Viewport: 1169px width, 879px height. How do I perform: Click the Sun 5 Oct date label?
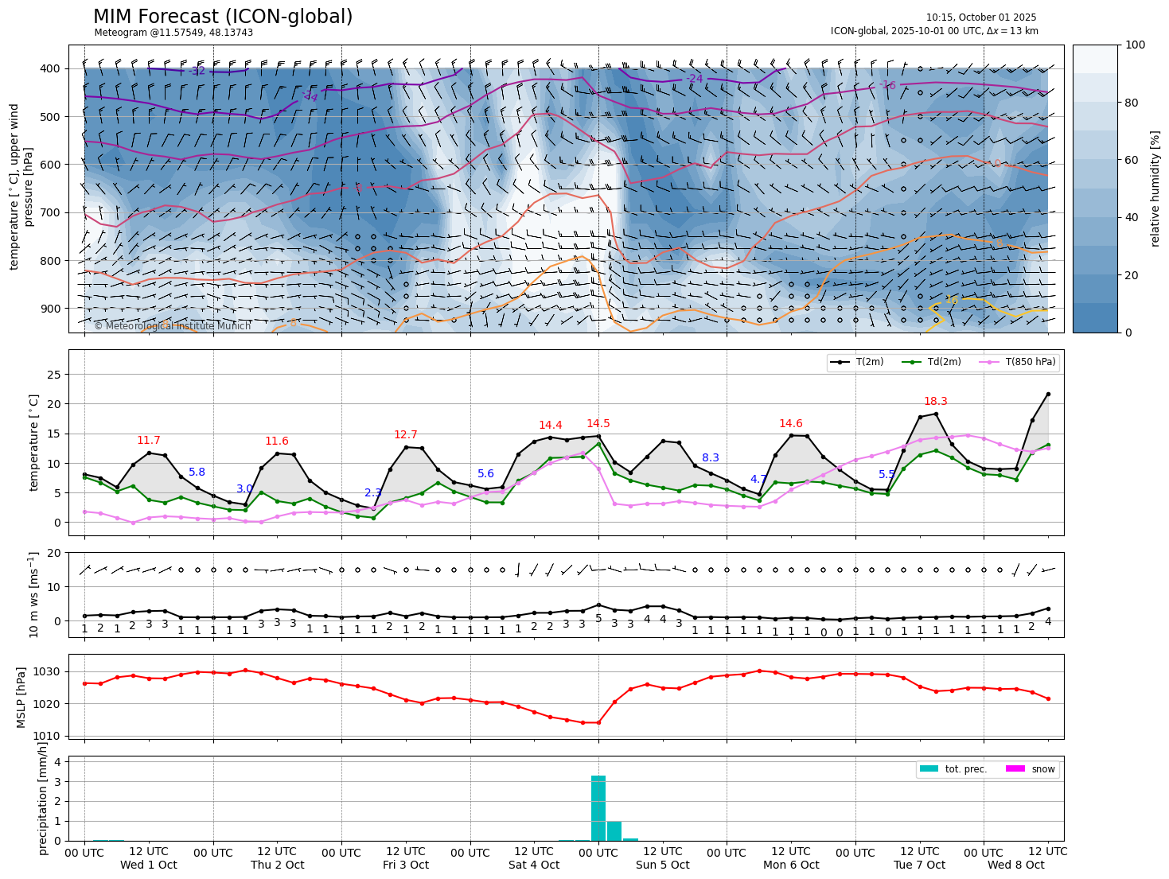663,865
